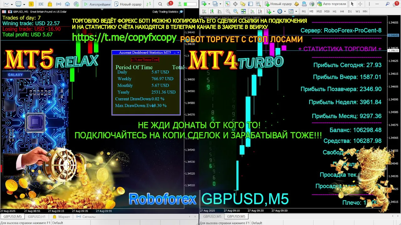Set MT4 timeframe to H1
Viewport: 401px width, 225px height.
335,11
